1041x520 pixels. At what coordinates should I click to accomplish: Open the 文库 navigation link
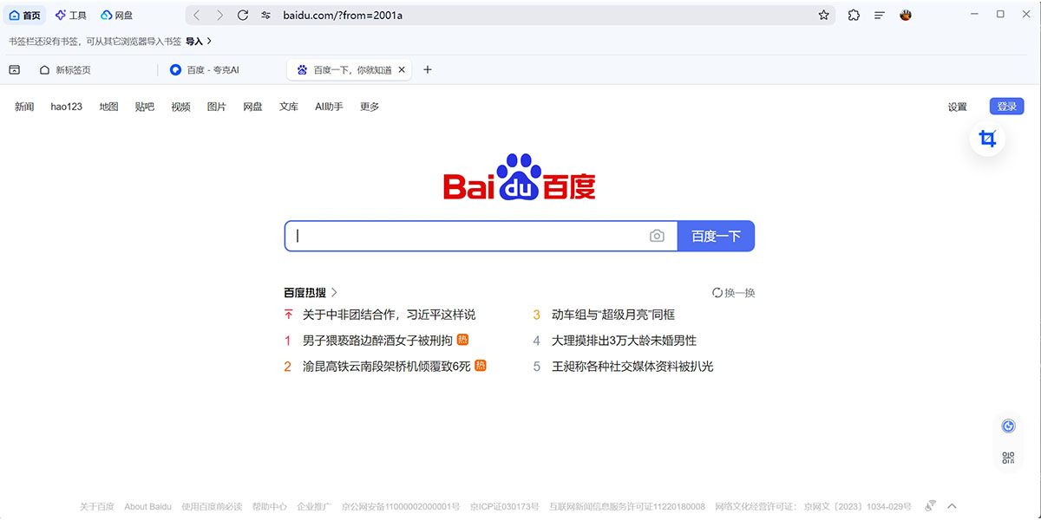(x=289, y=107)
